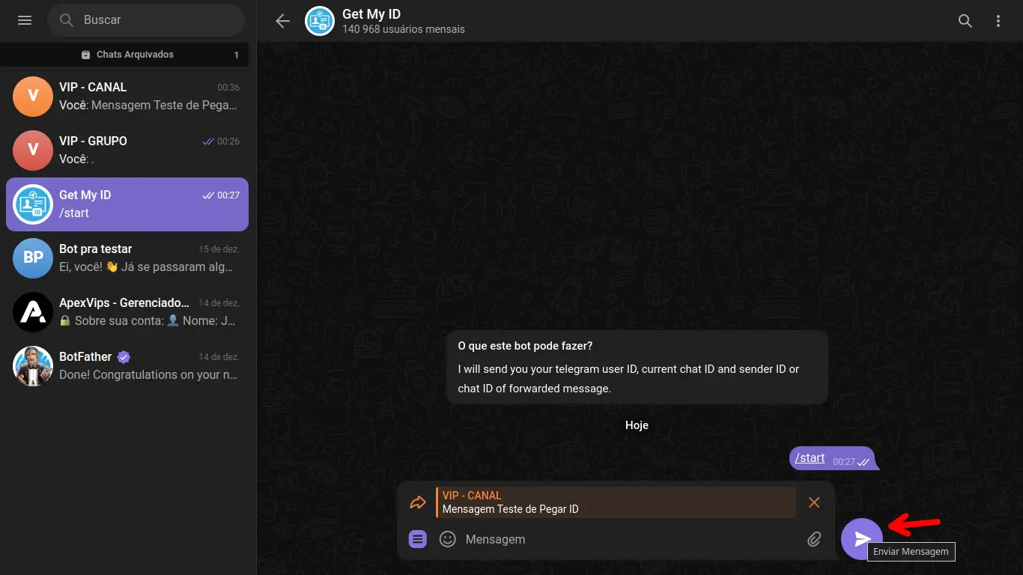
Task: Open Get My ID bot profile avatar
Action: click(320, 21)
